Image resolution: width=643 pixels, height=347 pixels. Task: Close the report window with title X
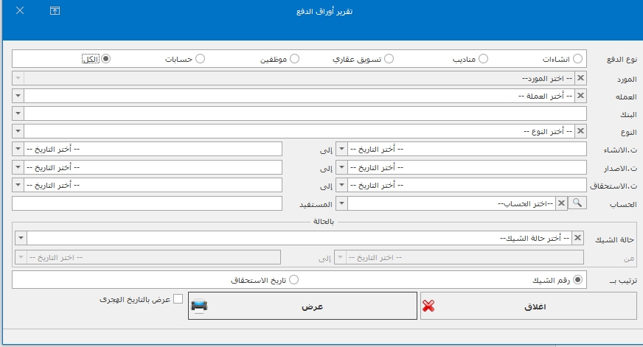pos(19,11)
